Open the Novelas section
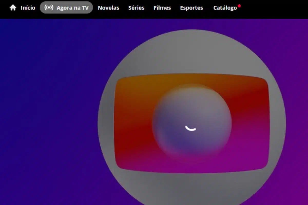The image size is (308, 205). coord(108,8)
